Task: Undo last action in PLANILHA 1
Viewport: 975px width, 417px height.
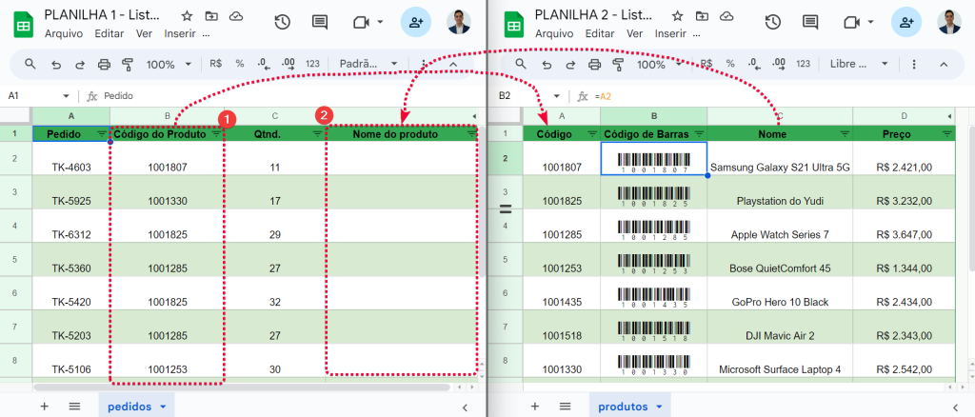Action: coord(56,64)
